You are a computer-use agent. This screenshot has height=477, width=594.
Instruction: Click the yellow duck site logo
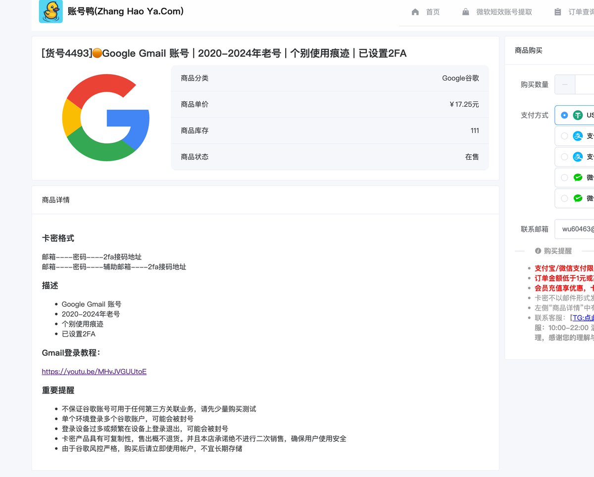click(x=51, y=11)
